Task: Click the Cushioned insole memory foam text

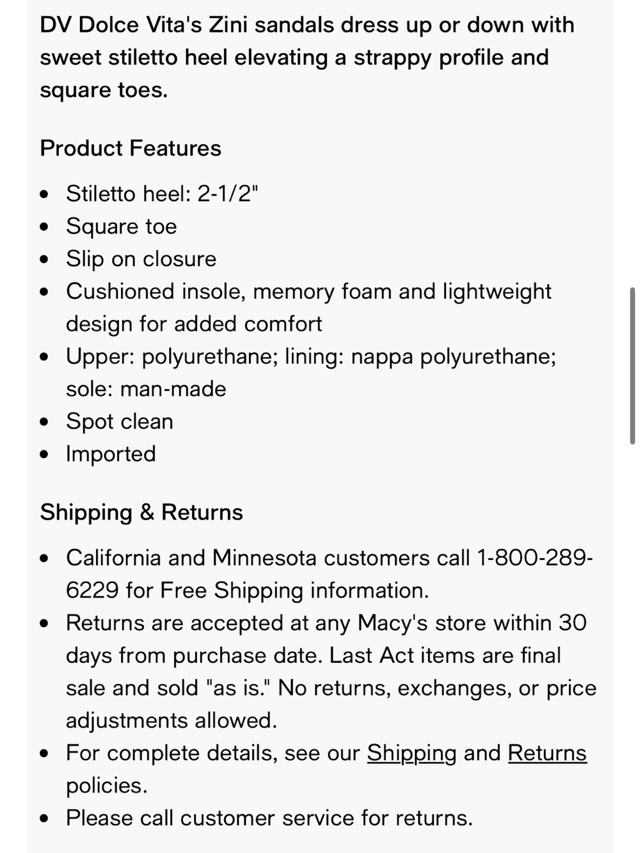Action: tap(308, 308)
